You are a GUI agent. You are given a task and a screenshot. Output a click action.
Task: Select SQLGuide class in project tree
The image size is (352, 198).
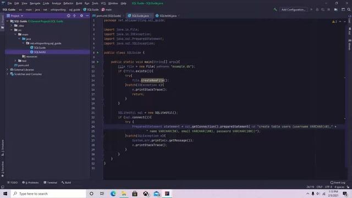(x=38, y=48)
